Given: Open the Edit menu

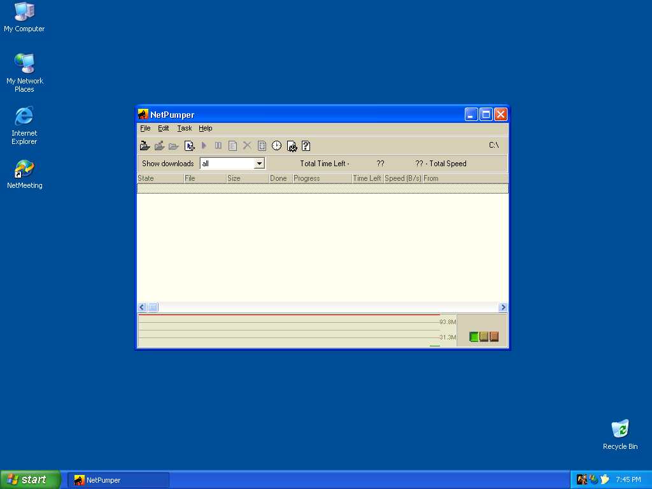Looking at the screenshot, I should (164, 128).
